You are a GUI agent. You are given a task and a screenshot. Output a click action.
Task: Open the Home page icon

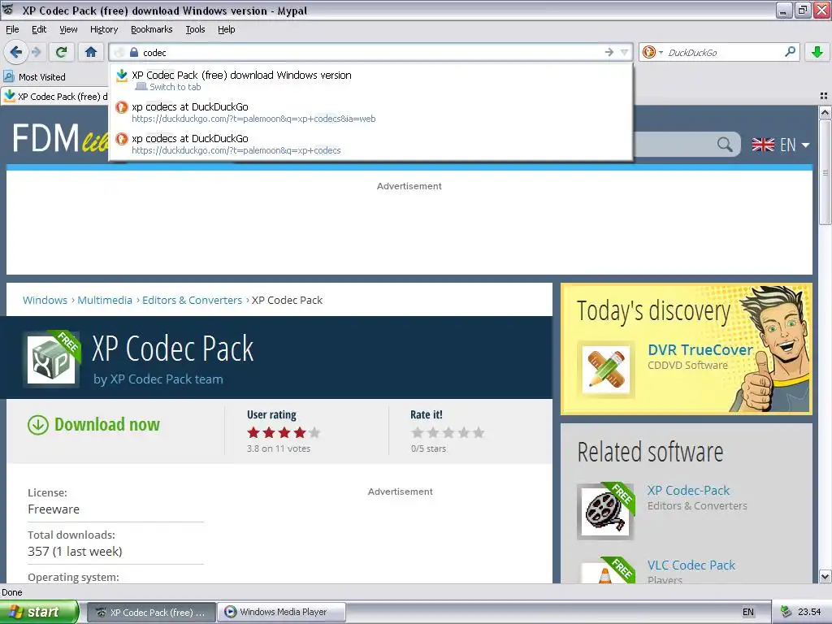point(91,52)
